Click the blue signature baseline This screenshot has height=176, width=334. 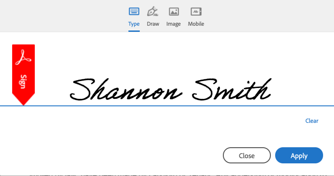[x=167, y=106]
